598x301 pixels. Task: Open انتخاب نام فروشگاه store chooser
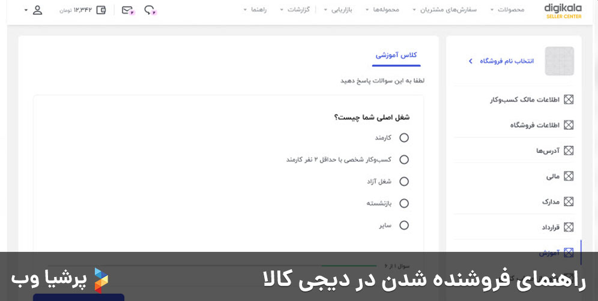click(x=501, y=61)
